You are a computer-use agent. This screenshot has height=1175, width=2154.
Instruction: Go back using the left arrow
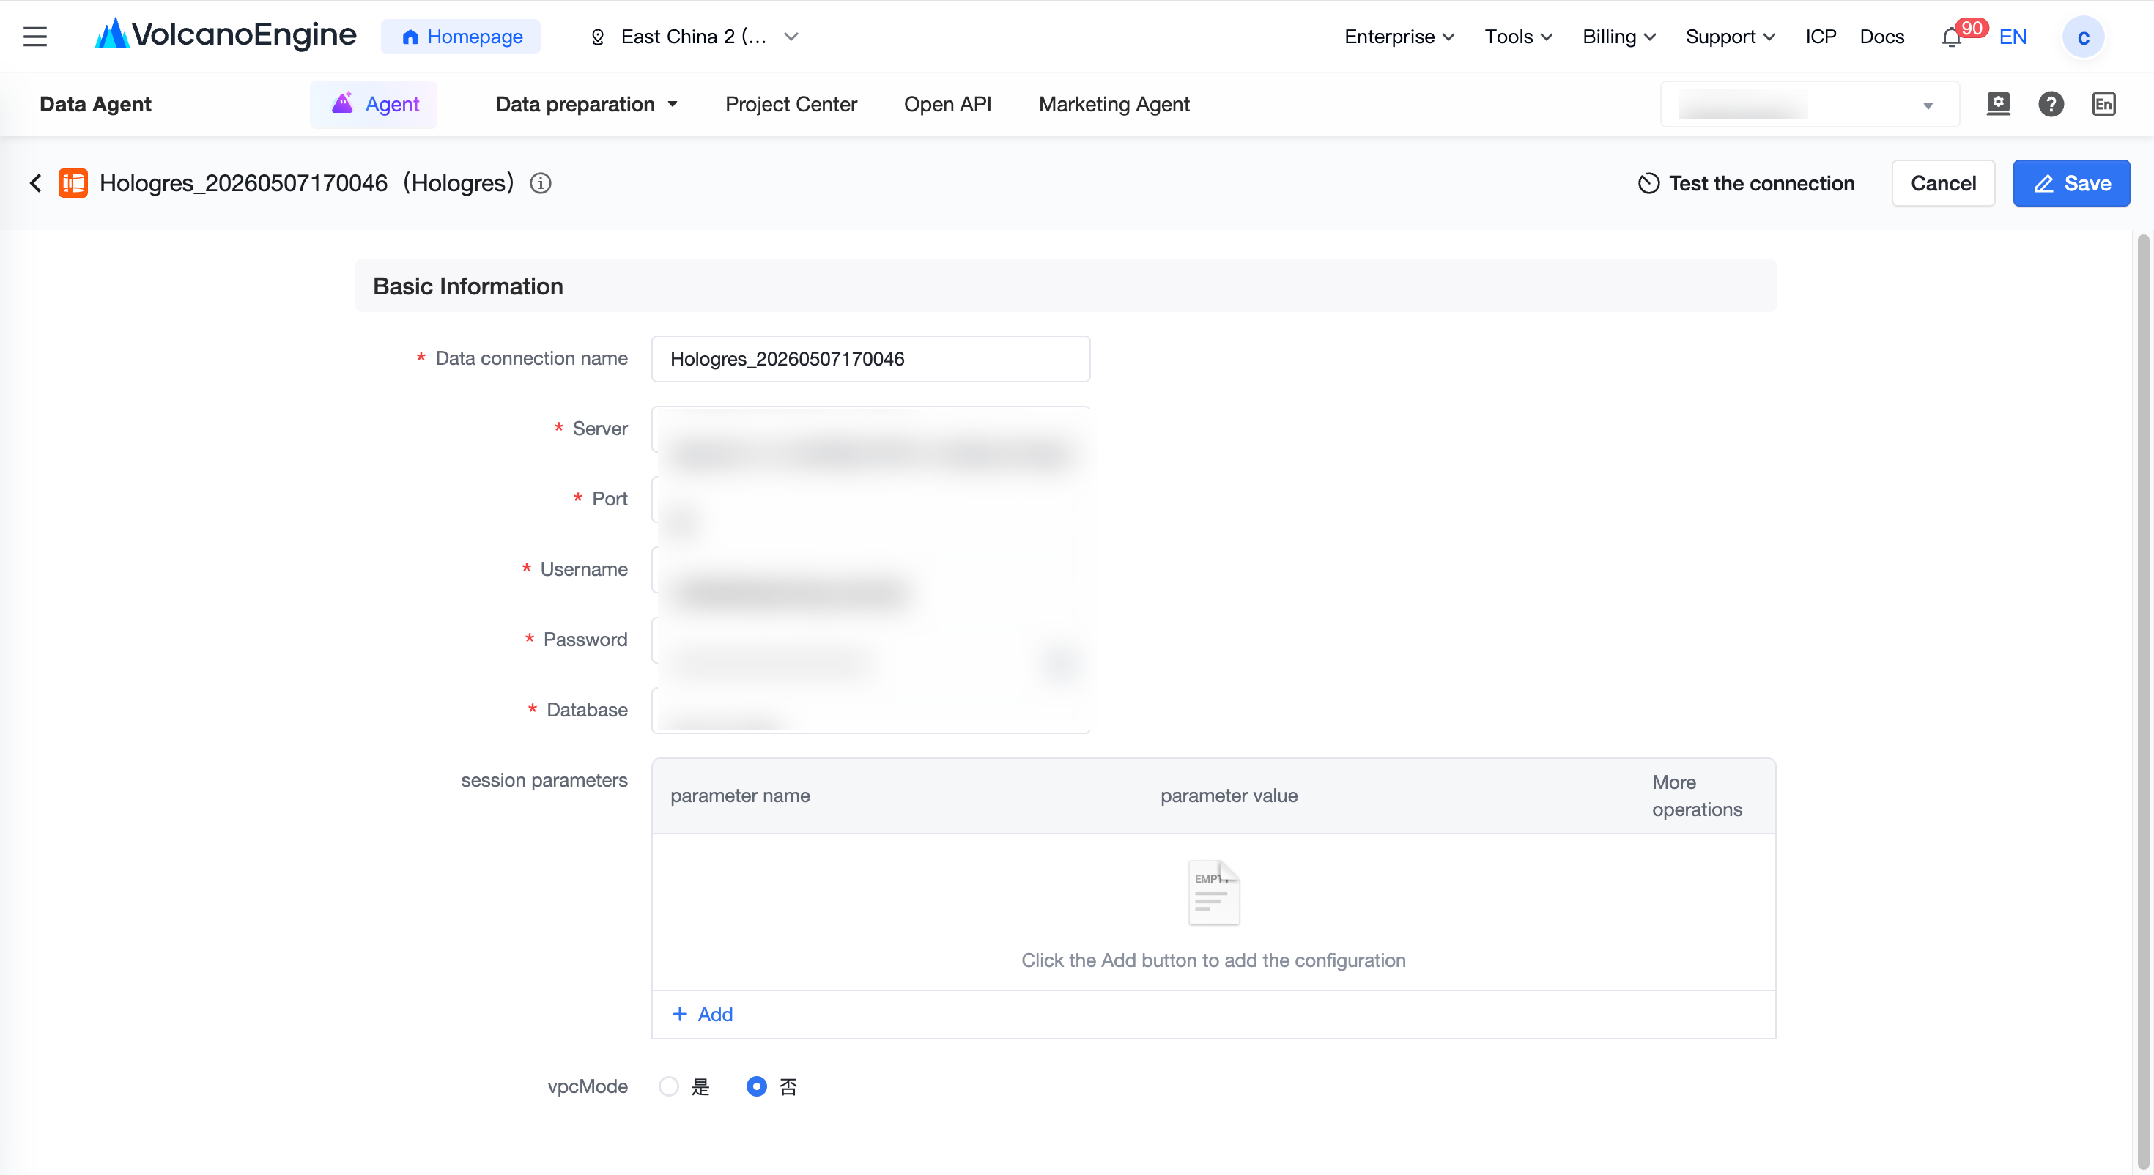tap(35, 183)
